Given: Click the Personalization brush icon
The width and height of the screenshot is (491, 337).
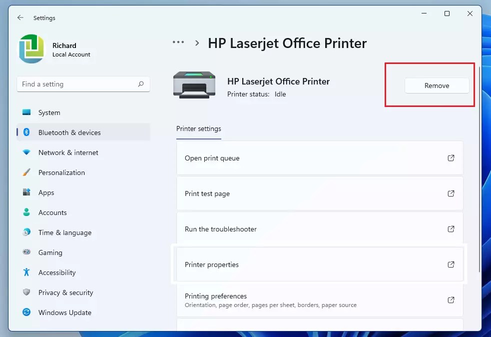Looking at the screenshot, I should 26,172.
